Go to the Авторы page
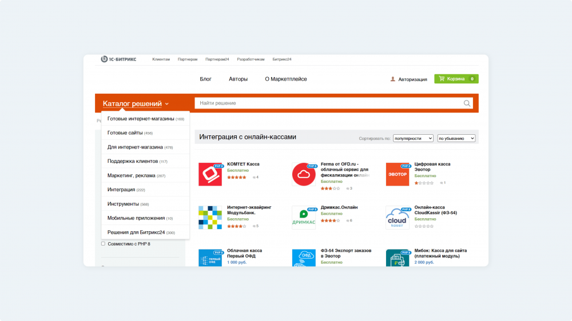 pos(238,79)
